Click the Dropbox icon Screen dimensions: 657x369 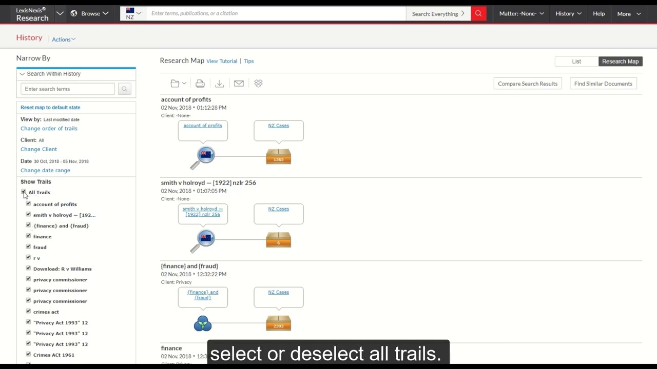coord(258,84)
